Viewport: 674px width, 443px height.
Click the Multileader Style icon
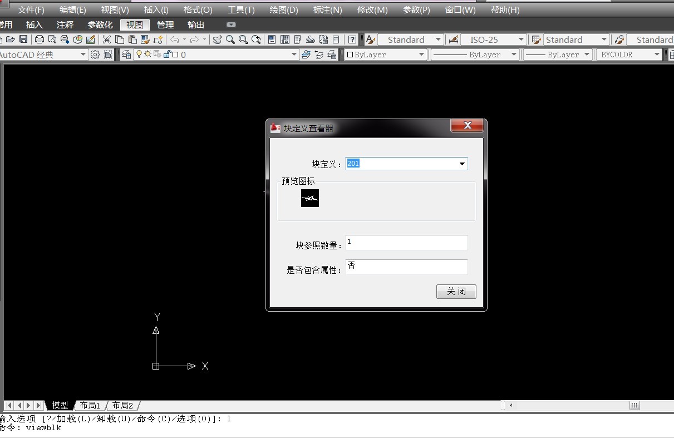click(x=619, y=40)
